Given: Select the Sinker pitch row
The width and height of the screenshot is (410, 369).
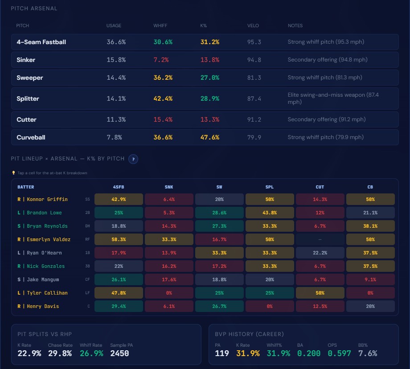Looking at the screenshot, I should (205, 60).
